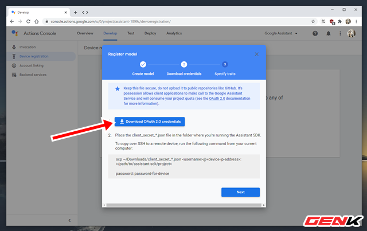Select the Account linking sidebar label
This screenshot has width=367, height=231.
[32, 65]
